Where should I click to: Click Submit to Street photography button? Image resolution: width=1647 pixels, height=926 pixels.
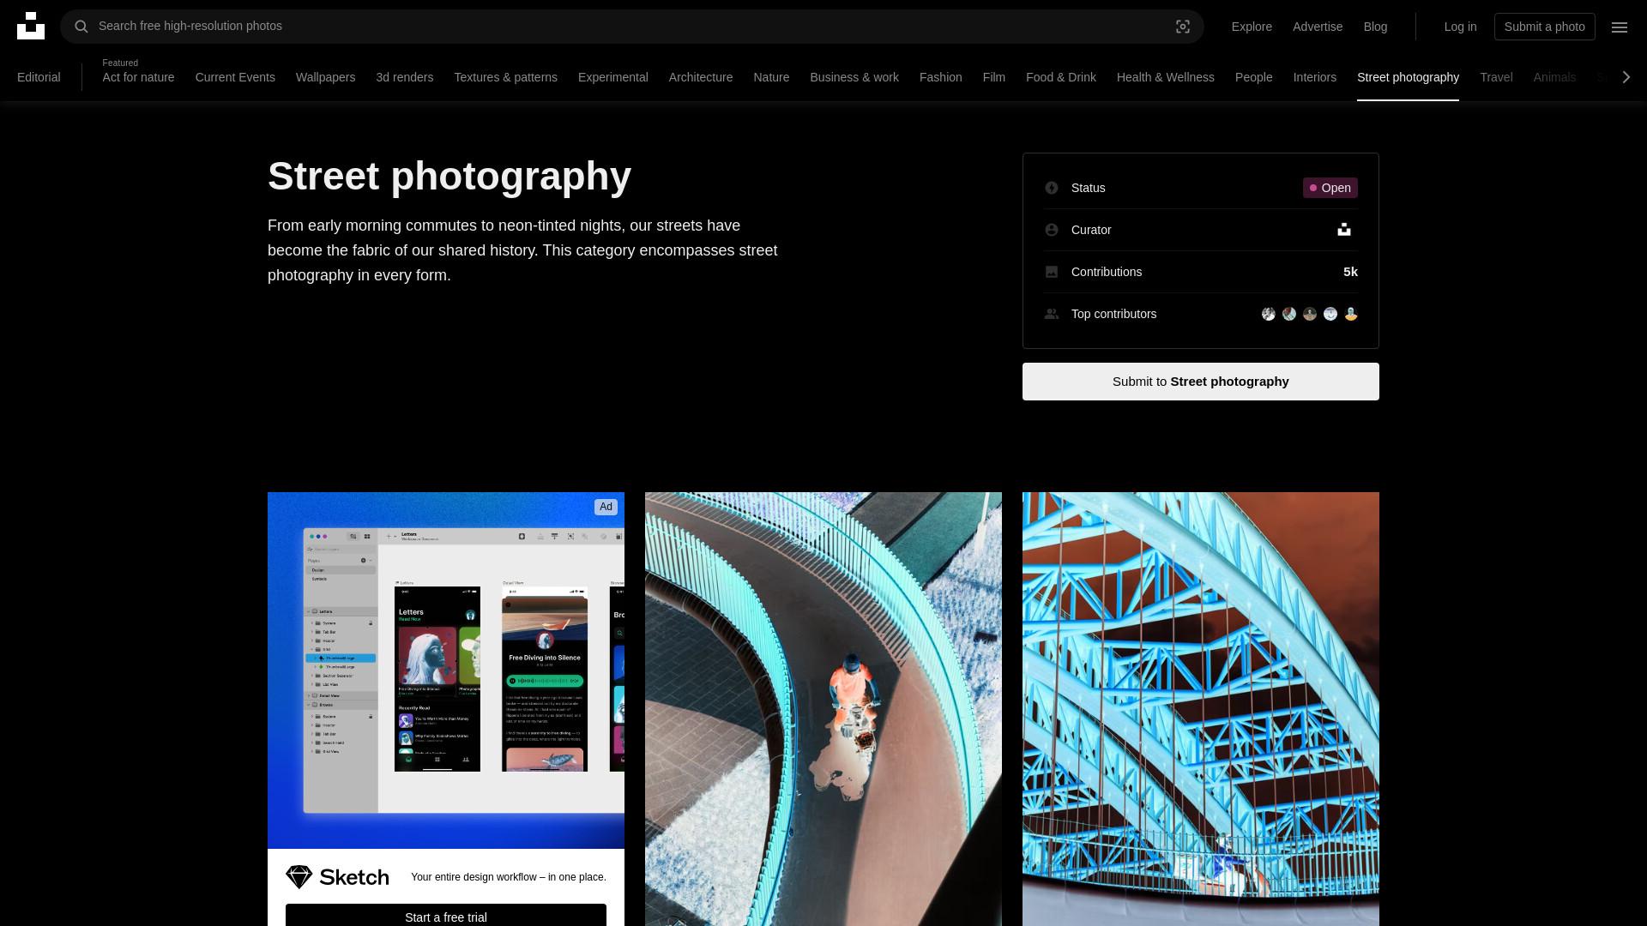coord(1200,382)
